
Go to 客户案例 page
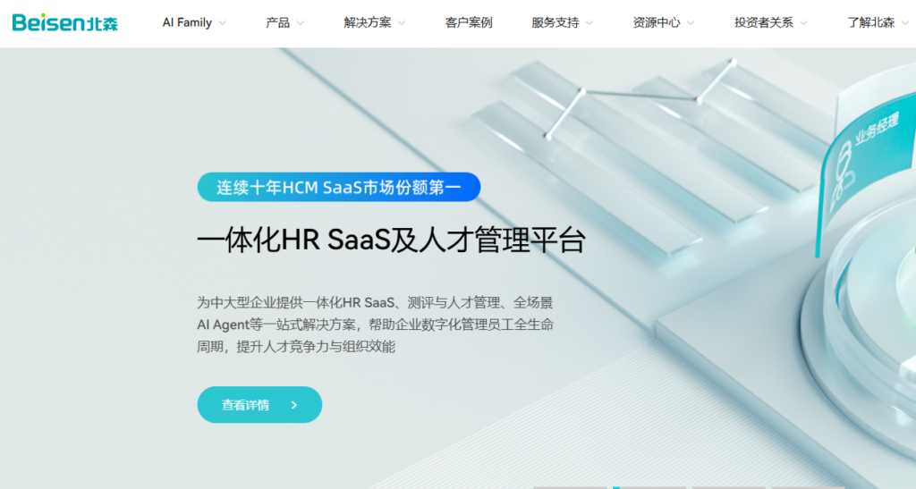469,22
